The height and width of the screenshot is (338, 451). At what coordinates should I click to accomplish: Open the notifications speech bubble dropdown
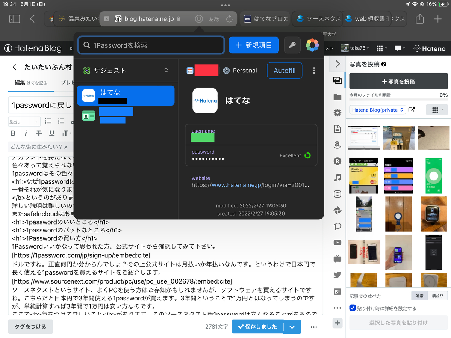point(399,48)
